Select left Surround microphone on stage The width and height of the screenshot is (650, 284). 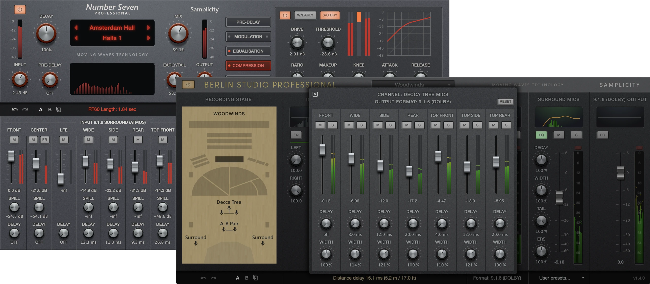[x=196, y=243]
